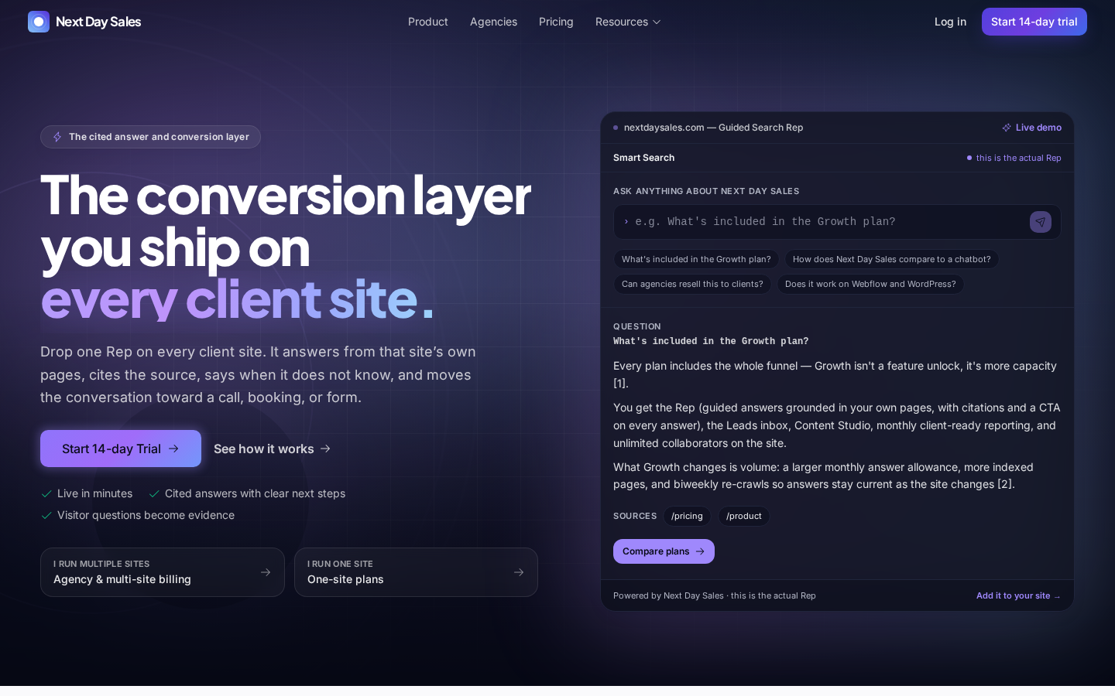
Task: Click the Next Day Sales brand name
Action: tap(98, 22)
